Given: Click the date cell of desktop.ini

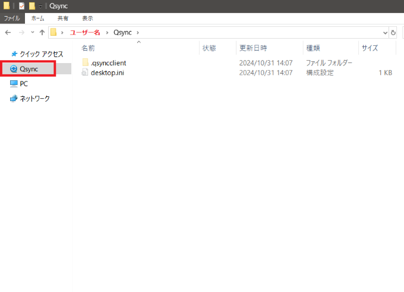Looking at the screenshot, I should (266, 73).
